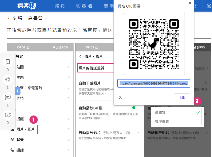Select 照片・影片 in the settings list screenshot
212x157 pixels.
23,129
